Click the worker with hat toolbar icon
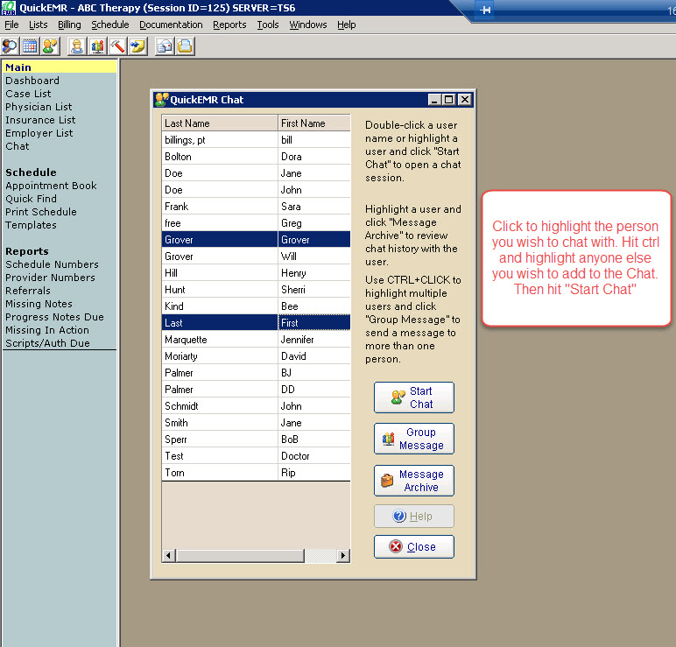 point(77,46)
